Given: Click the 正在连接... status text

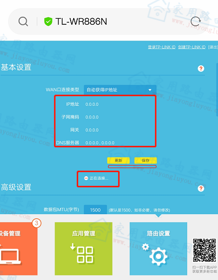Looking at the screenshot, I should [x=99, y=178].
